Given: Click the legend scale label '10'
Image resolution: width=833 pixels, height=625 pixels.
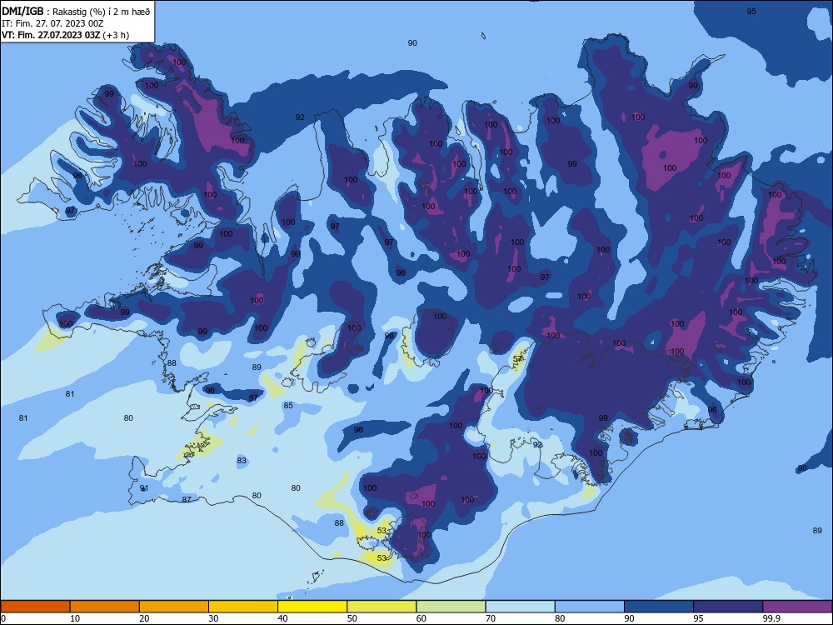Looking at the screenshot, I should click(75, 618).
